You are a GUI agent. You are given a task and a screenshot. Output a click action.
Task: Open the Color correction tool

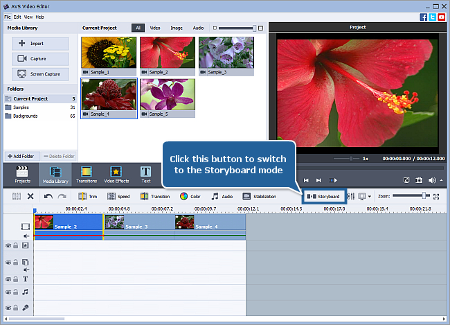coord(190,197)
